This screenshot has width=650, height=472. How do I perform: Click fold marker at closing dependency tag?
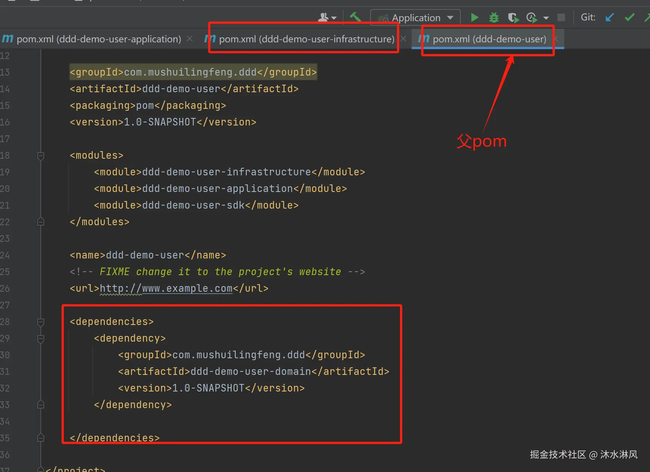pos(41,405)
